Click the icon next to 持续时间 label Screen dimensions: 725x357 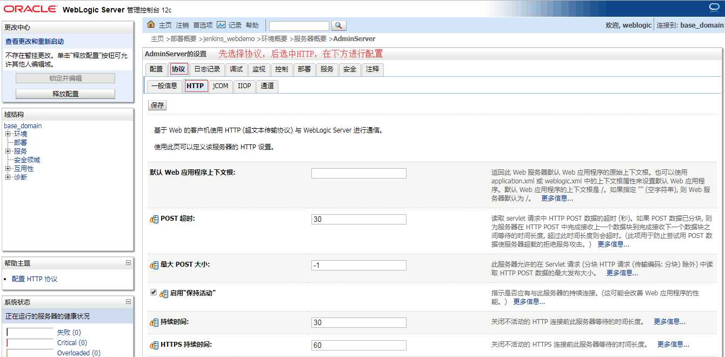(x=154, y=322)
